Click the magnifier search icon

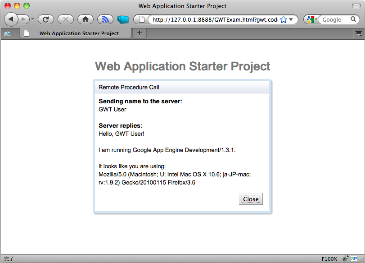pyautogui.click(x=352, y=19)
